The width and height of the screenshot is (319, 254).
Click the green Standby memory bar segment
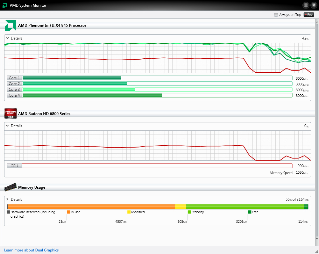pyautogui.click(x=245, y=207)
